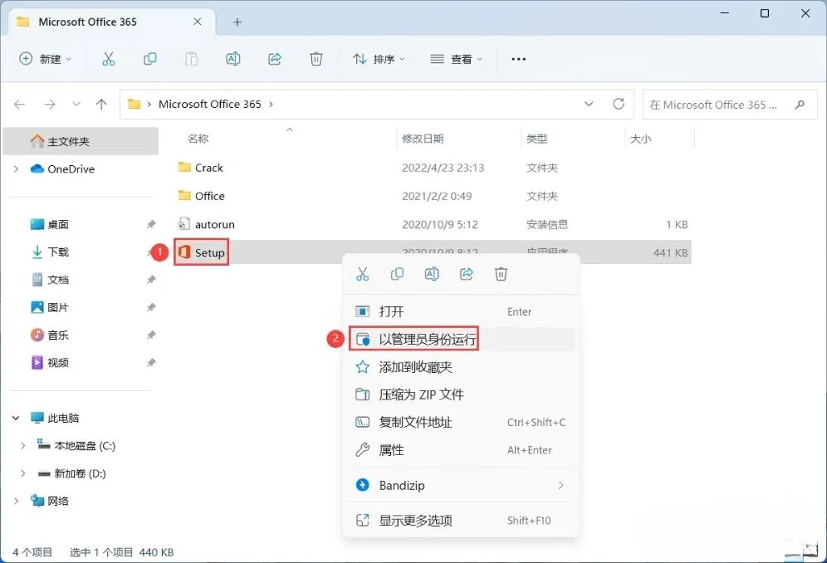Image resolution: width=827 pixels, height=563 pixels.
Task: Sort by the 名称 column header
Action: click(198, 139)
